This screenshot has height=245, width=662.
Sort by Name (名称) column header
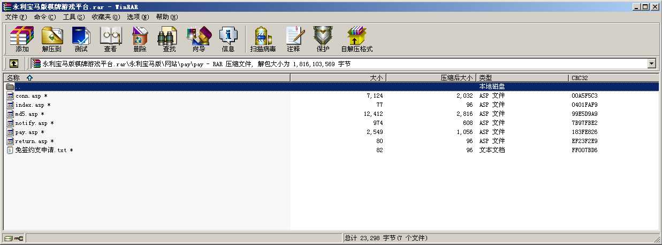[x=146, y=78]
